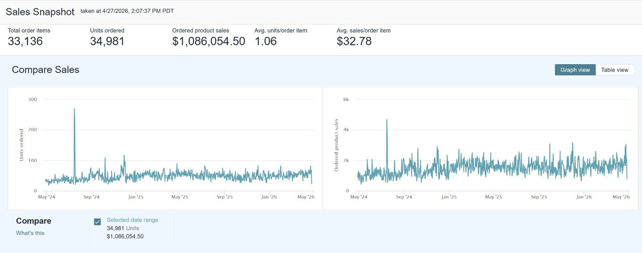
Task: Switch to Table view
Action: [x=615, y=70]
